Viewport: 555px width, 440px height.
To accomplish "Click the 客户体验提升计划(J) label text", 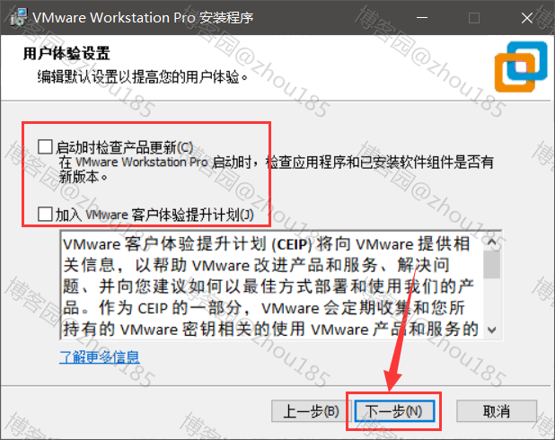I will tap(192, 215).
